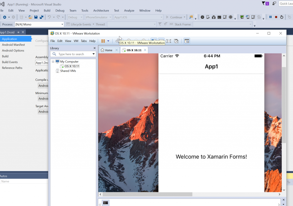
Task: Click the Welcome to Xamarin Forms! label
Action: click(x=211, y=157)
